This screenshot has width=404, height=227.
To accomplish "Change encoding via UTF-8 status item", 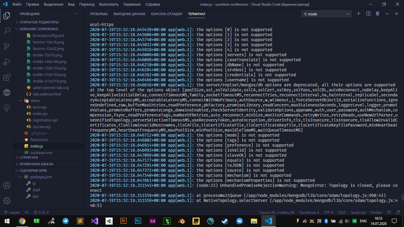I will pyautogui.click(x=328, y=212).
